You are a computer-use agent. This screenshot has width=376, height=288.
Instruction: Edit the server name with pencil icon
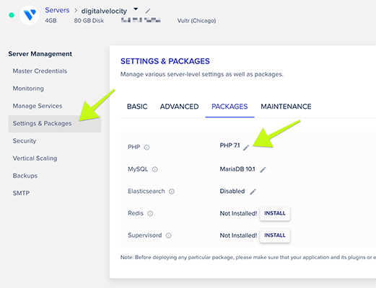(x=148, y=11)
